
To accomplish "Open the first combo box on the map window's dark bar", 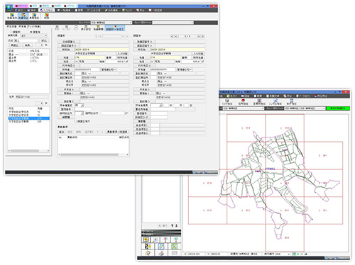I will (x=244, y=108).
